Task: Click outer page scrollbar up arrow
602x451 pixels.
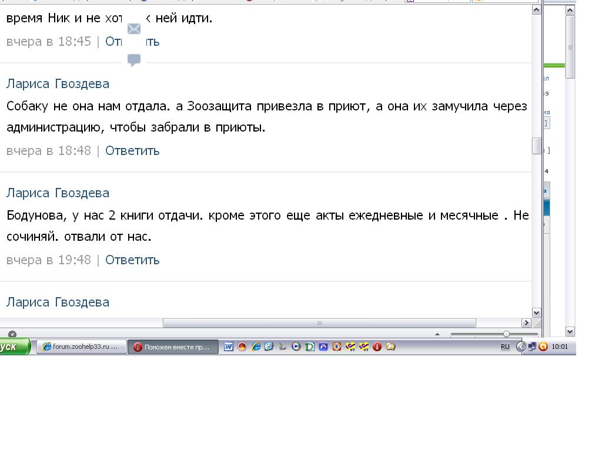Action: tap(570, 10)
